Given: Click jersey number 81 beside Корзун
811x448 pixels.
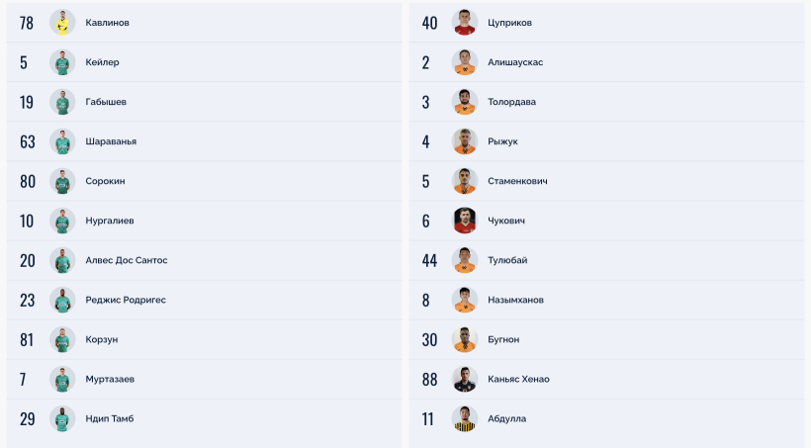Looking at the screenshot, I should pyautogui.click(x=27, y=339).
